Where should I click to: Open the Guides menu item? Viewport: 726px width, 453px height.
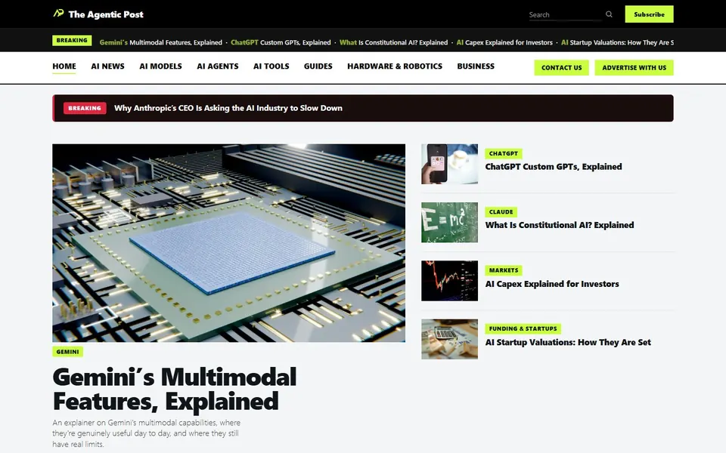pyautogui.click(x=318, y=66)
